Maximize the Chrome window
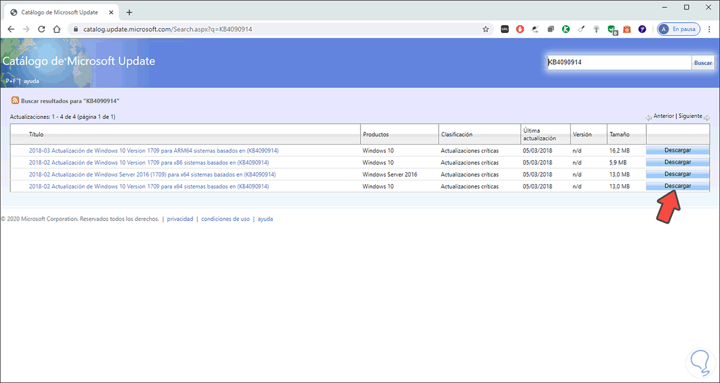720x383 pixels. click(x=686, y=7)
